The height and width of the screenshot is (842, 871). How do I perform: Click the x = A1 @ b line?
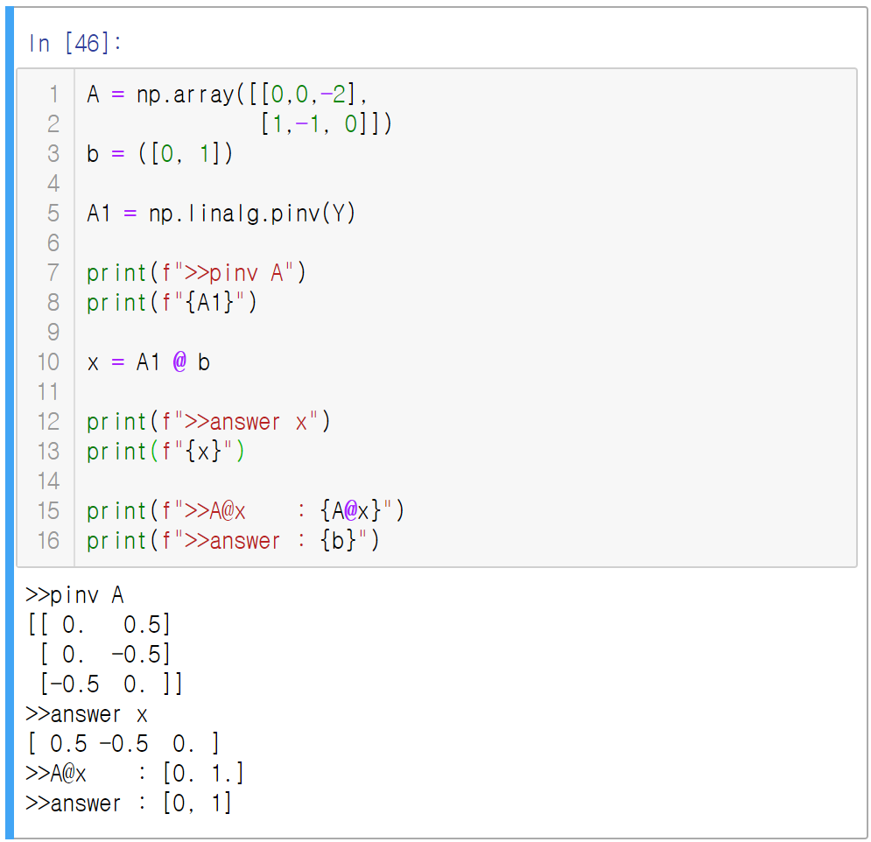(x=148, y=362)
